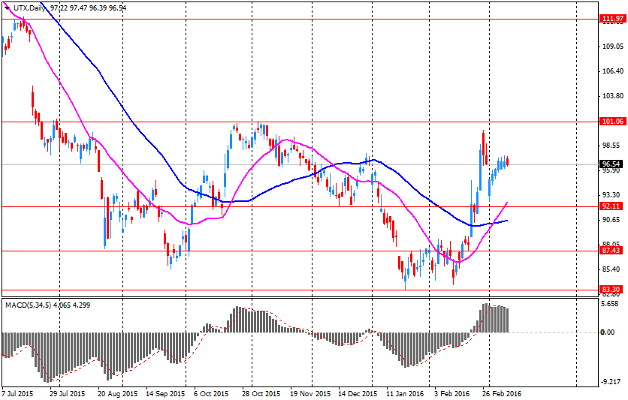Click the OHLC values 97.22 97.47 96.39 96.54
This screenshot has height=400, width=628.
[89, 8]
